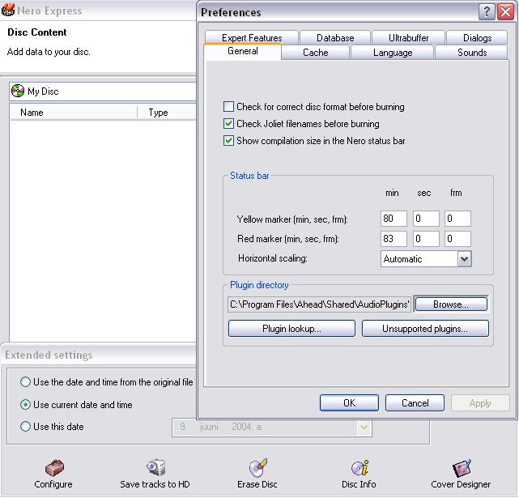
Task: Launch the Cover Designer icon
Action: [x=461, y=468]
